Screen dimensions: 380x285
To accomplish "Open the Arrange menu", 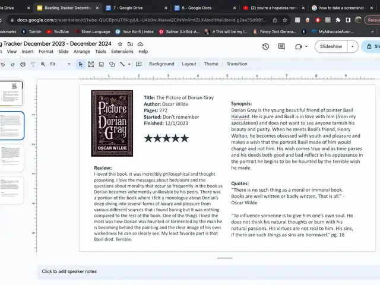I will (82, 52).
